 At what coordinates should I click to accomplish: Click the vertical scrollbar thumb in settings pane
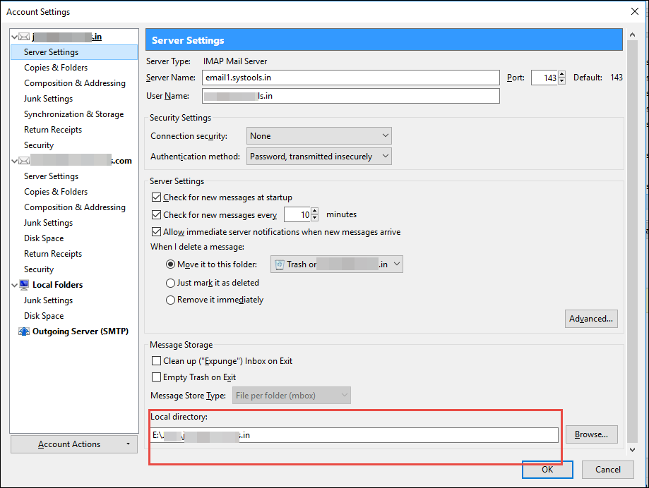tap(632, 241)
